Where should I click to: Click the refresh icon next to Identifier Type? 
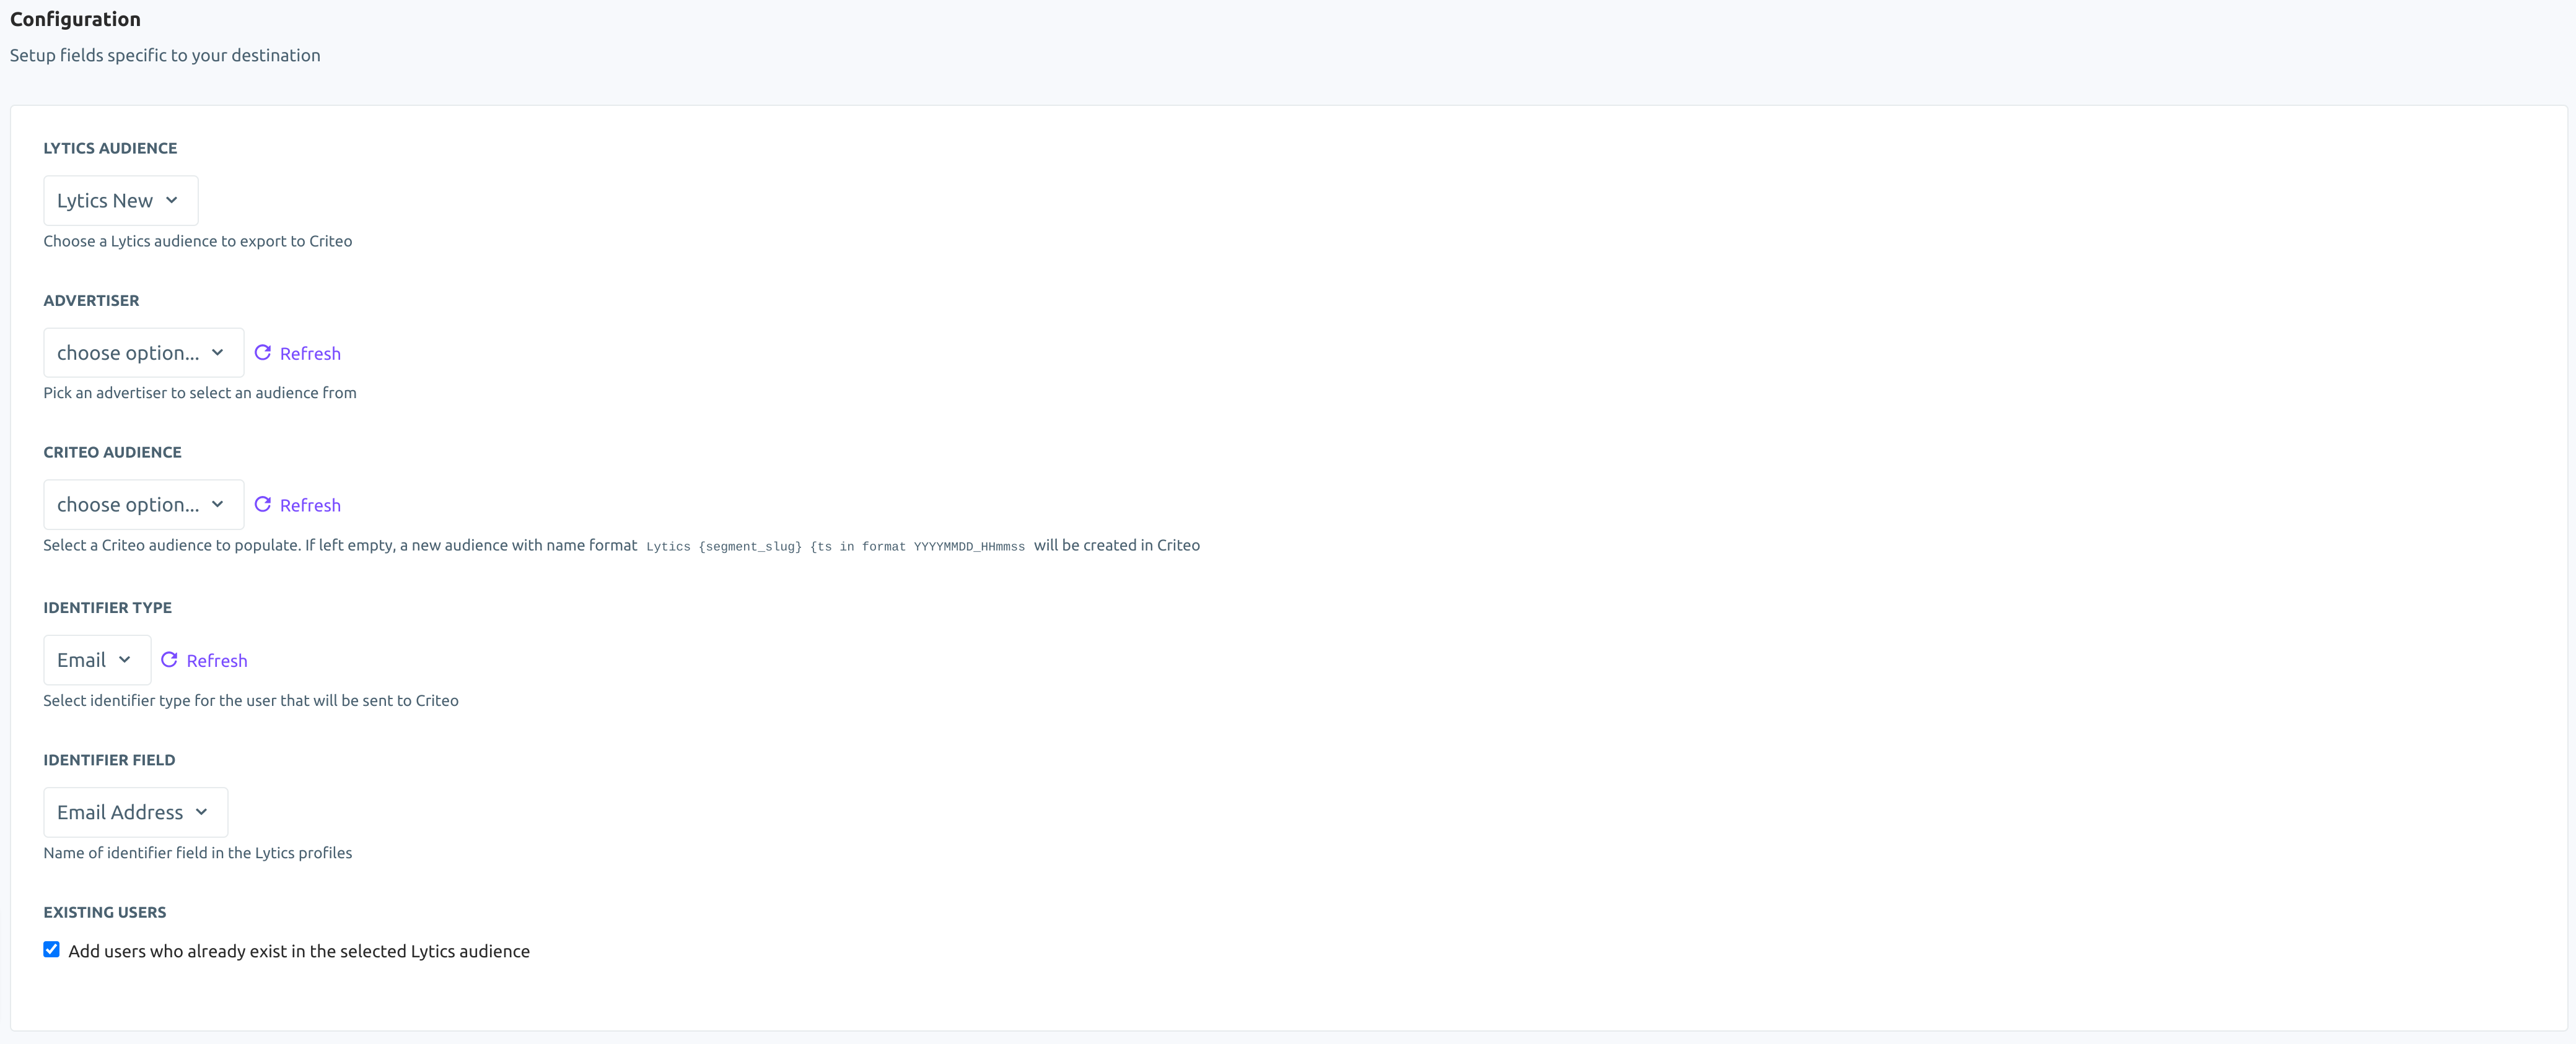pos(169,660)
